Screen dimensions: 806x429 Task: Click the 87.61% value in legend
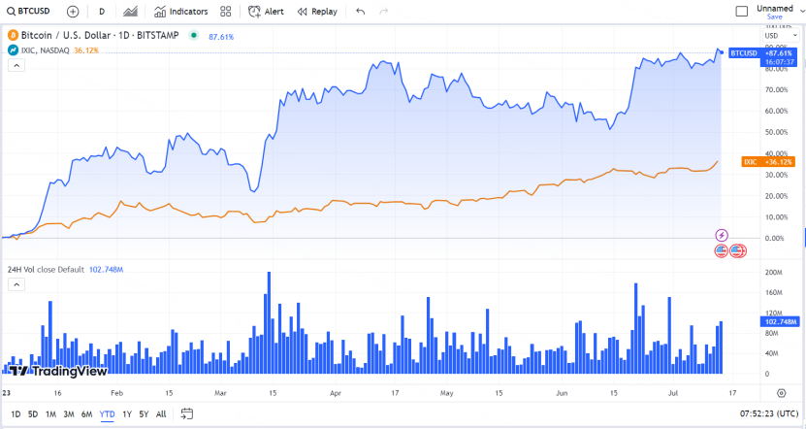tap(221, 37)
